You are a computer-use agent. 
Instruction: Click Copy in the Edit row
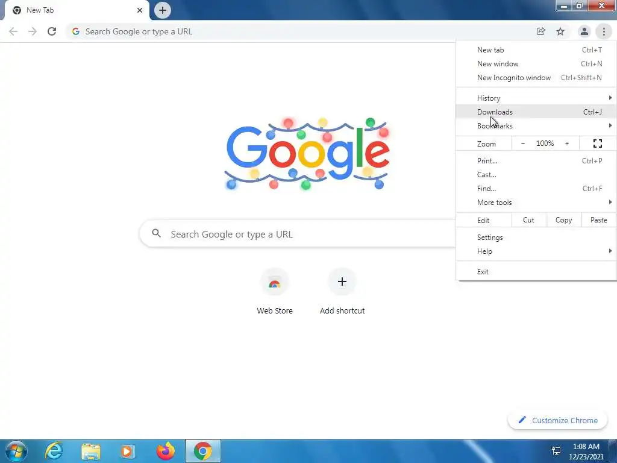pyautogui.click(x=564, y=220)
